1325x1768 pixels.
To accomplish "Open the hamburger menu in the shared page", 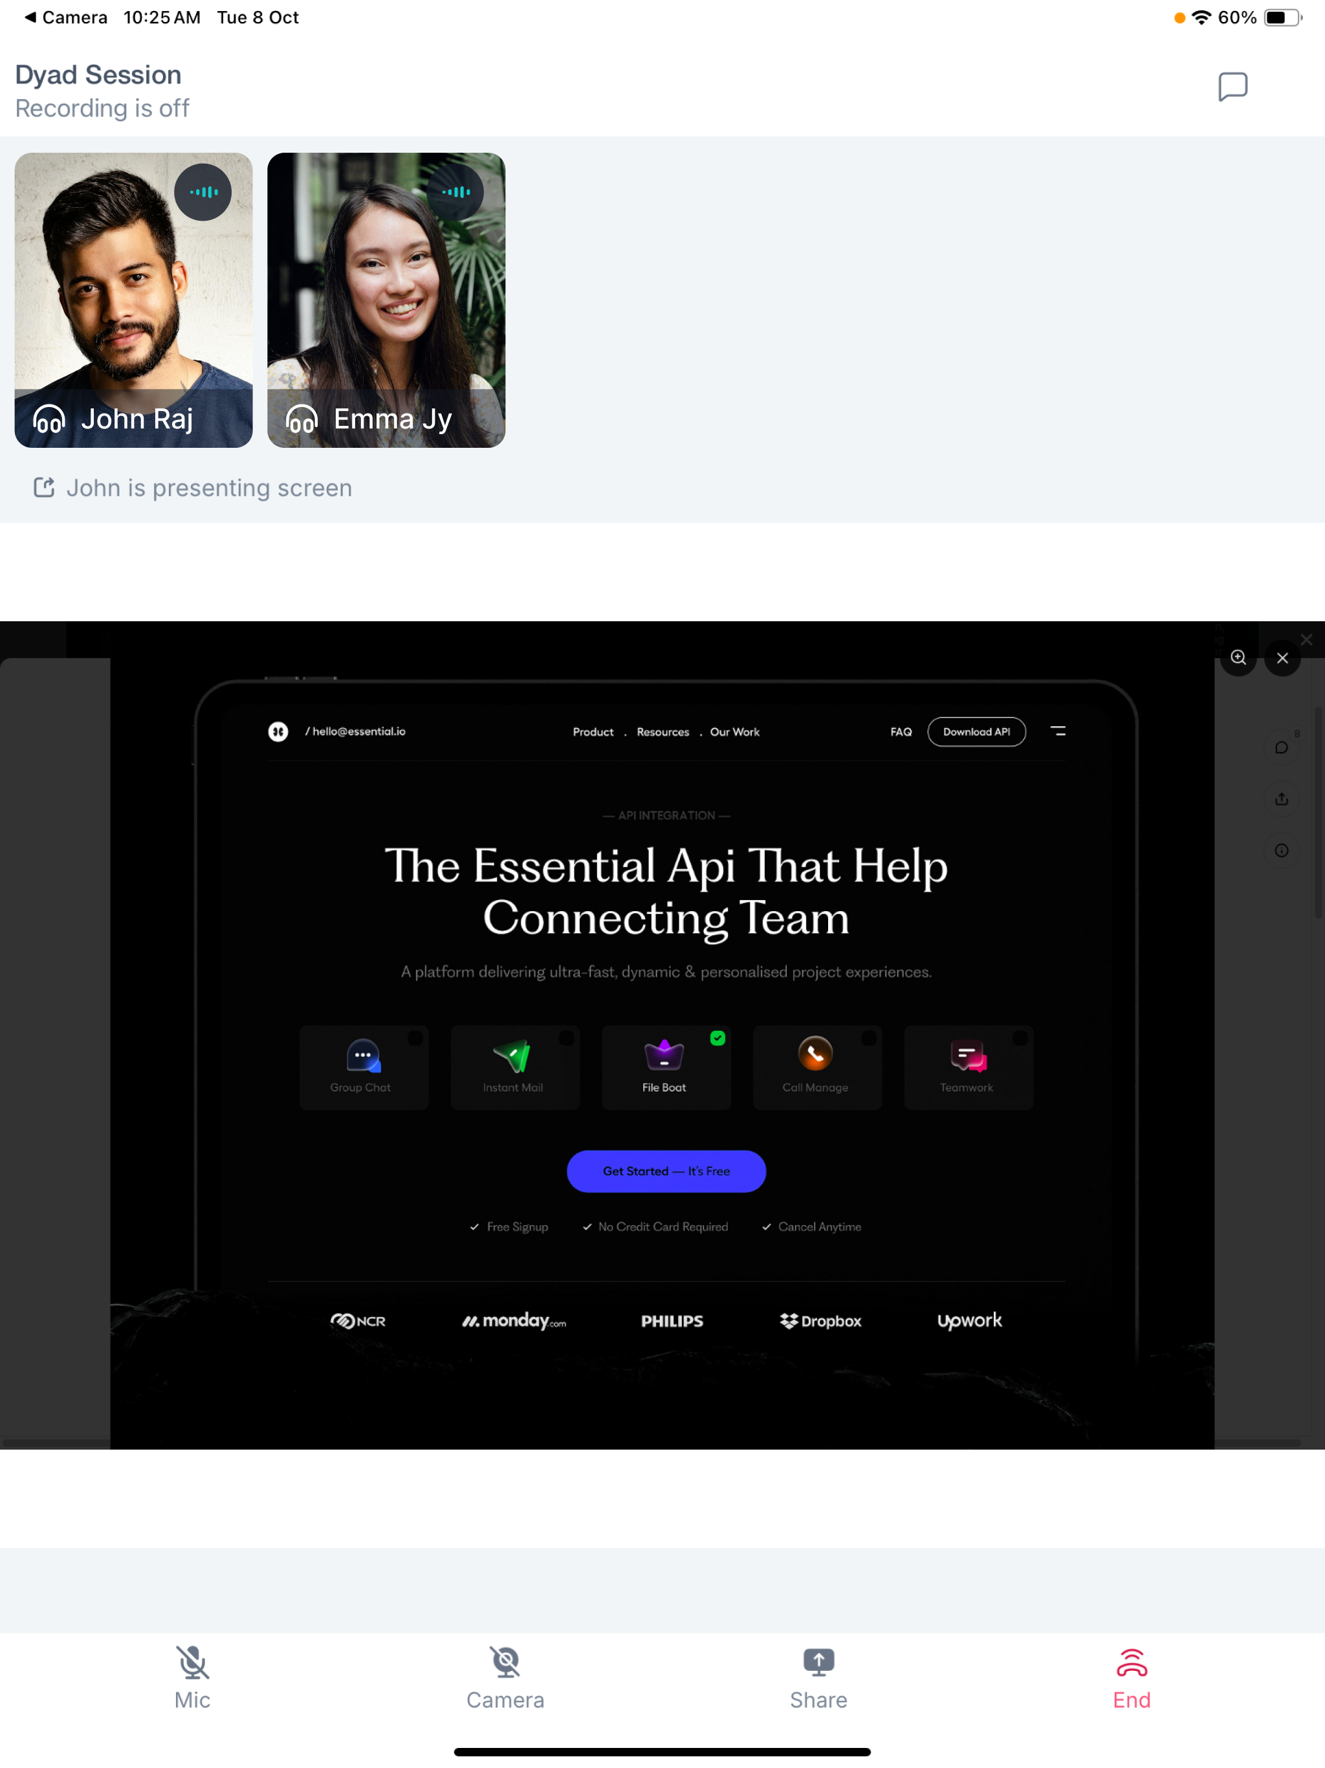I will tap(1058, 731).
